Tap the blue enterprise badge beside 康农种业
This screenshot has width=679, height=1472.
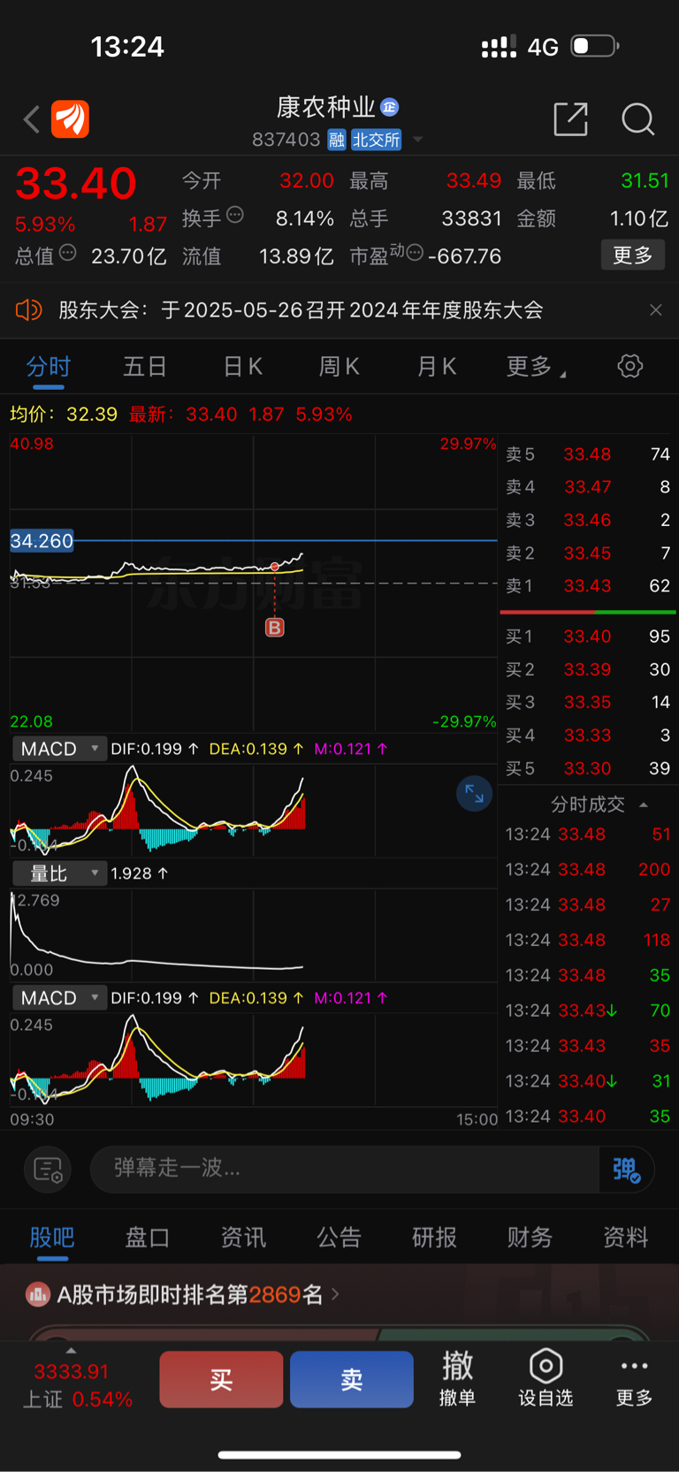(x=389, y=107)
